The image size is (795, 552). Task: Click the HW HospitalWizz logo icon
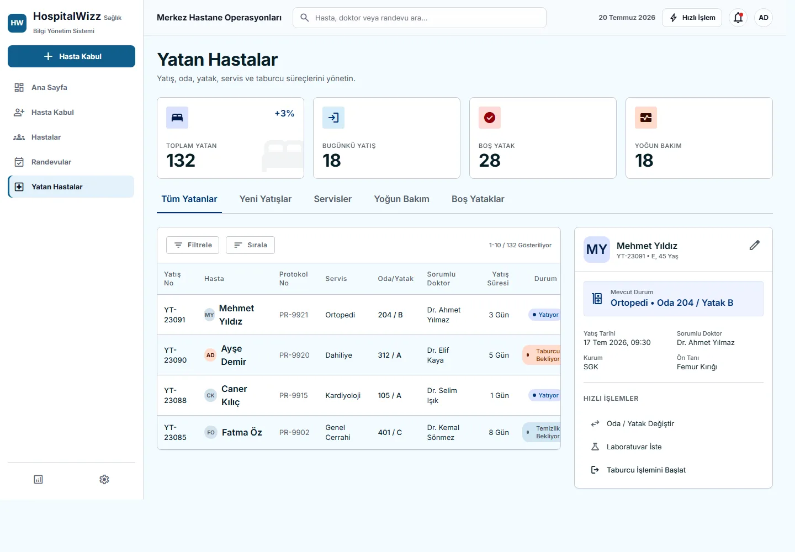pos(17,23)
